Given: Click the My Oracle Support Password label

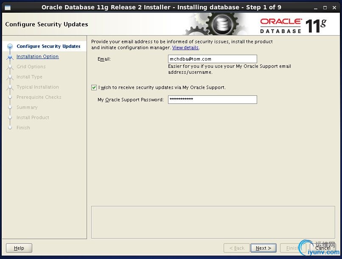Looking at the screenshot, I should (131, 100).
